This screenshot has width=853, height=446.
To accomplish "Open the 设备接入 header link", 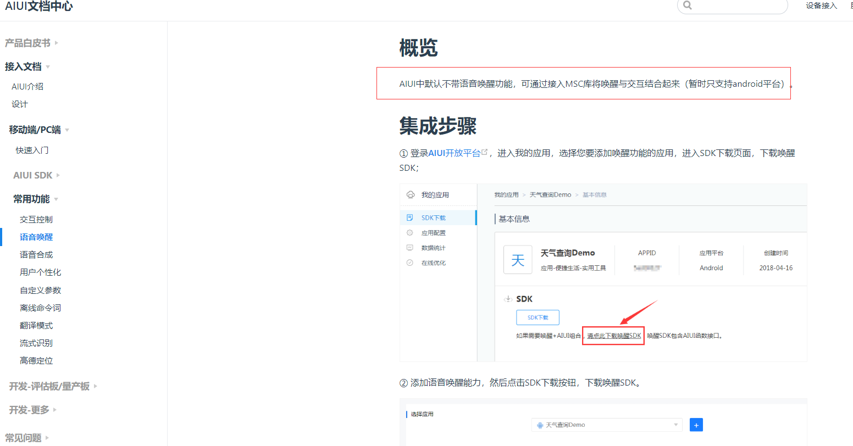I will click(821, 5).
